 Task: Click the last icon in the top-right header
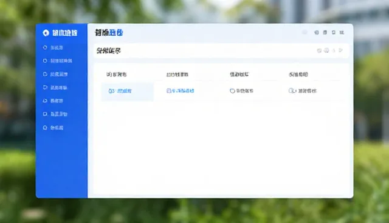point(342,32)
